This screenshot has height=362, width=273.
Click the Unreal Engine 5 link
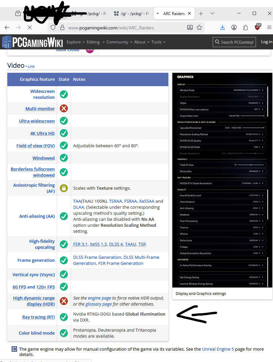point(218,349)
